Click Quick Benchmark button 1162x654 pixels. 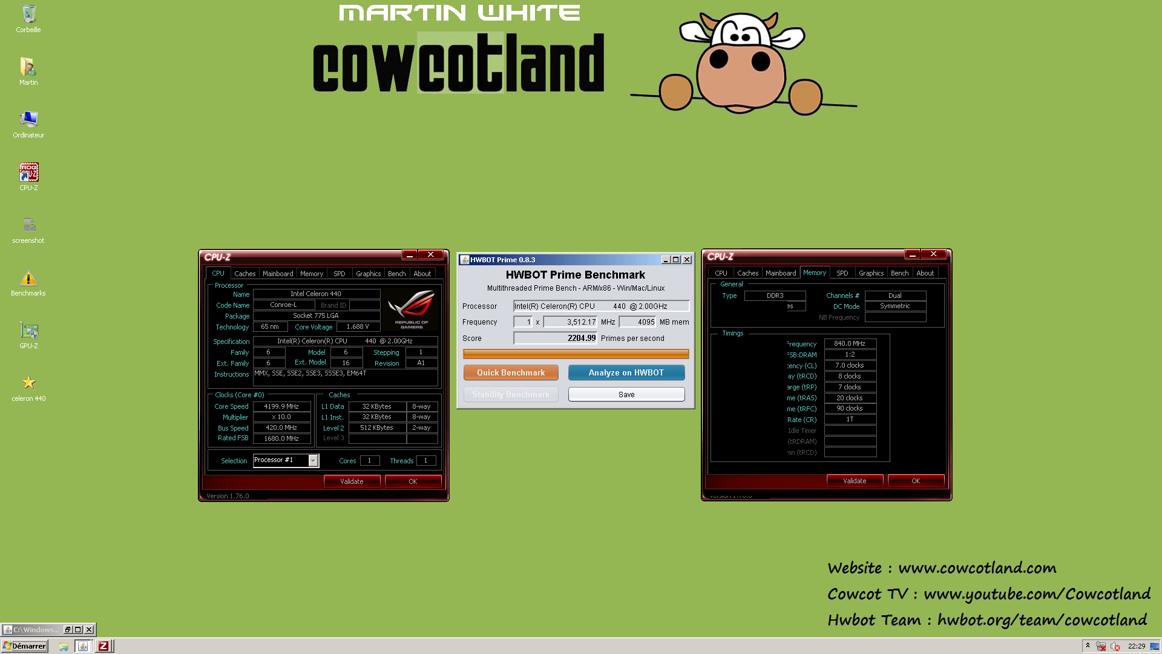511,372
